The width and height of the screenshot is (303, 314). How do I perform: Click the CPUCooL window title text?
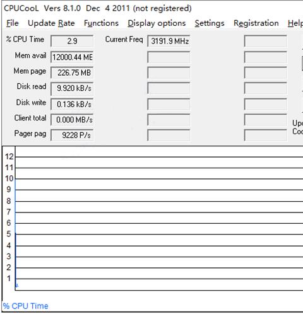point(98,8)
